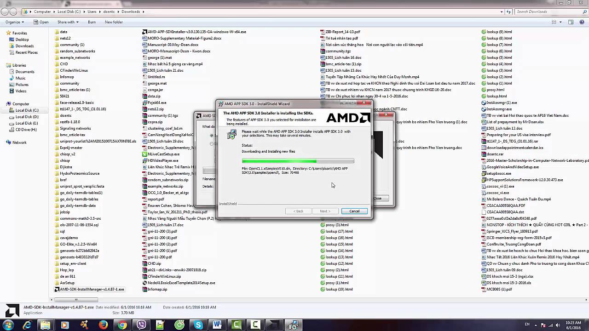Open Share with dropdown menu
The image size is (589, 331).
click(68, 22)
